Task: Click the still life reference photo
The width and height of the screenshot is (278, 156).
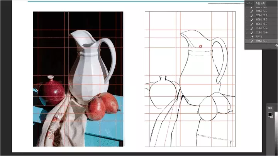Action: (x=78, y=79)
